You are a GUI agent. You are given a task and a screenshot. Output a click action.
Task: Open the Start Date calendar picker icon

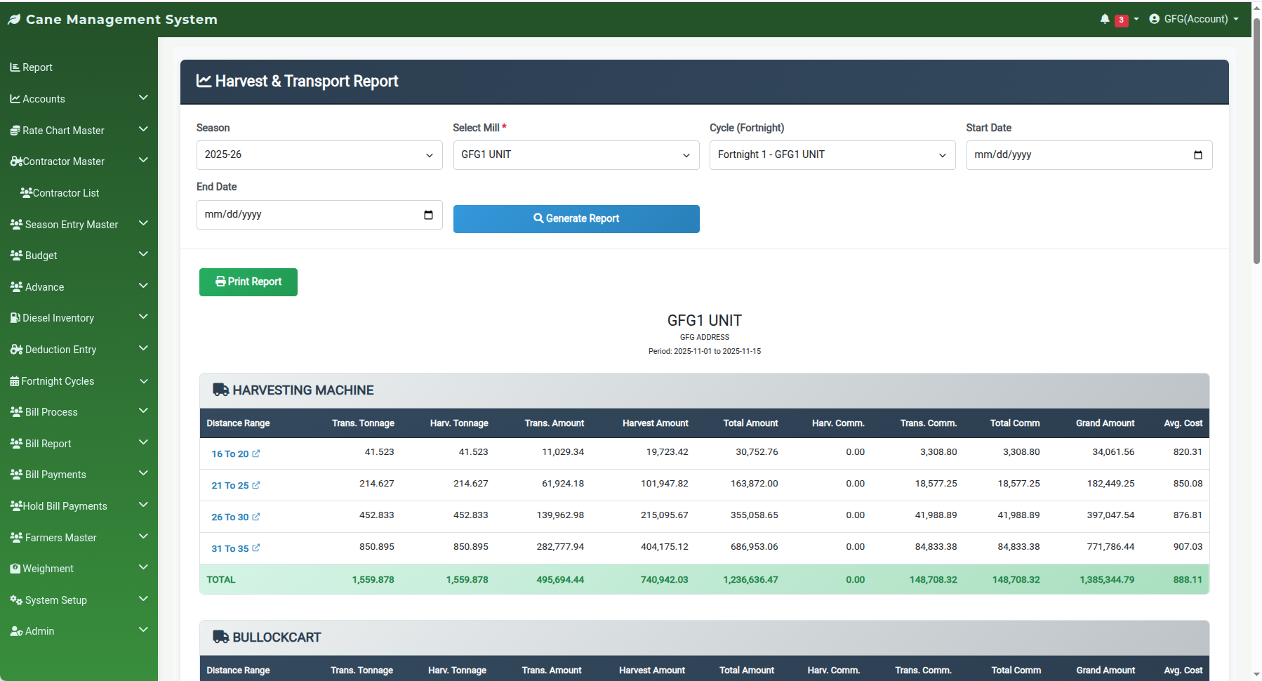tap(1198, 155)
